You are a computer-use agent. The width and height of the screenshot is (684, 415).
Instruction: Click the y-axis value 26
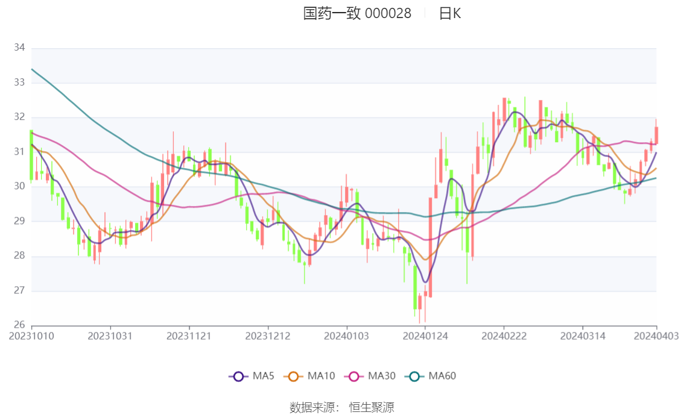pyautogui.click(x=19, y=325)
